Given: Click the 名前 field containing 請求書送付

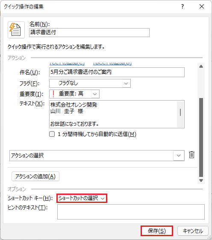Looking at the screenshot, I should pos(89,32).
